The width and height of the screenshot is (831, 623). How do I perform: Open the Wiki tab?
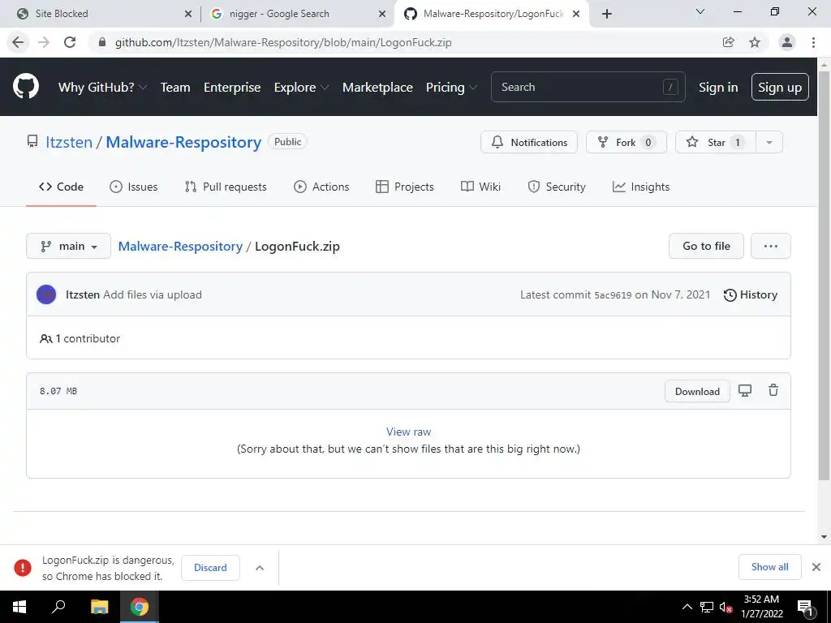[x=480, y=187]
